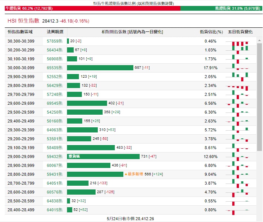This screenshot has width=263, height=222.
Task: Click the 街貨佔比(%) column header
Action: (212, 32)
